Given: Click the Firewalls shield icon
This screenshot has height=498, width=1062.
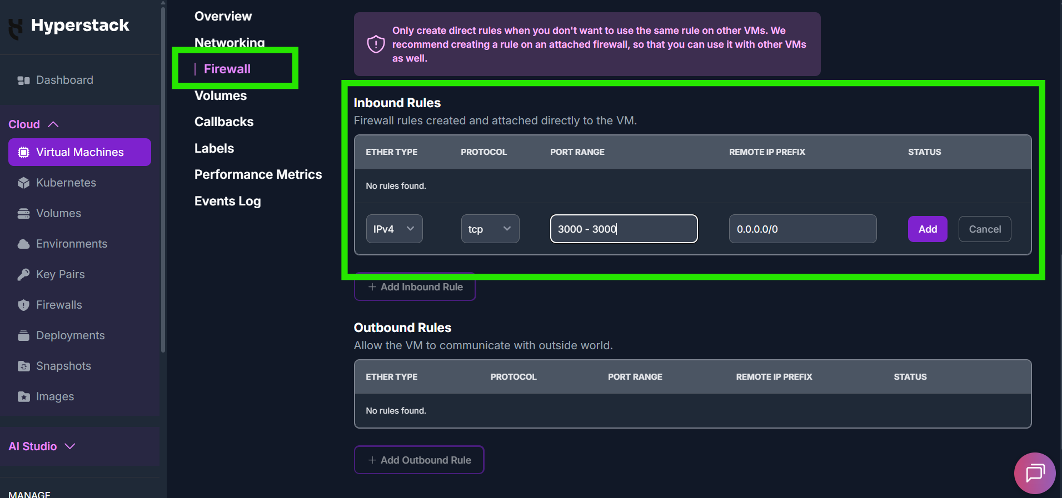Looking at the screenshot, I should click(23, 305).
